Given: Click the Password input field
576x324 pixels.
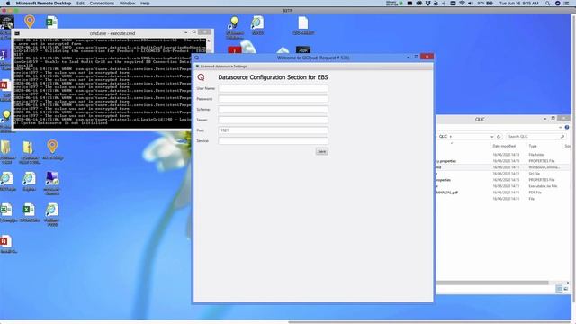Looking at the screenshot, I should tap(273, 99).
